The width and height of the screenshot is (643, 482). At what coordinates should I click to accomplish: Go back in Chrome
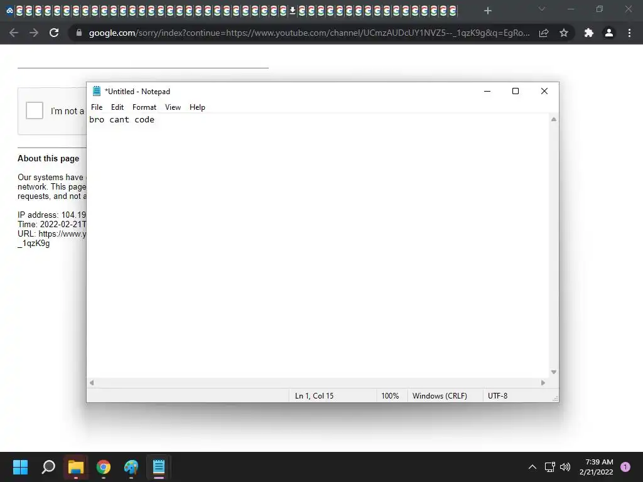tap(14, 33)
